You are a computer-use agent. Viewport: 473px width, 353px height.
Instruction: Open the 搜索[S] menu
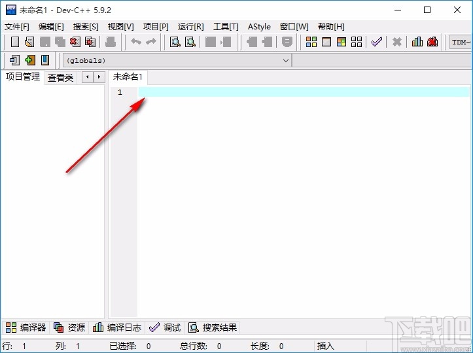[x=86, y=27]
